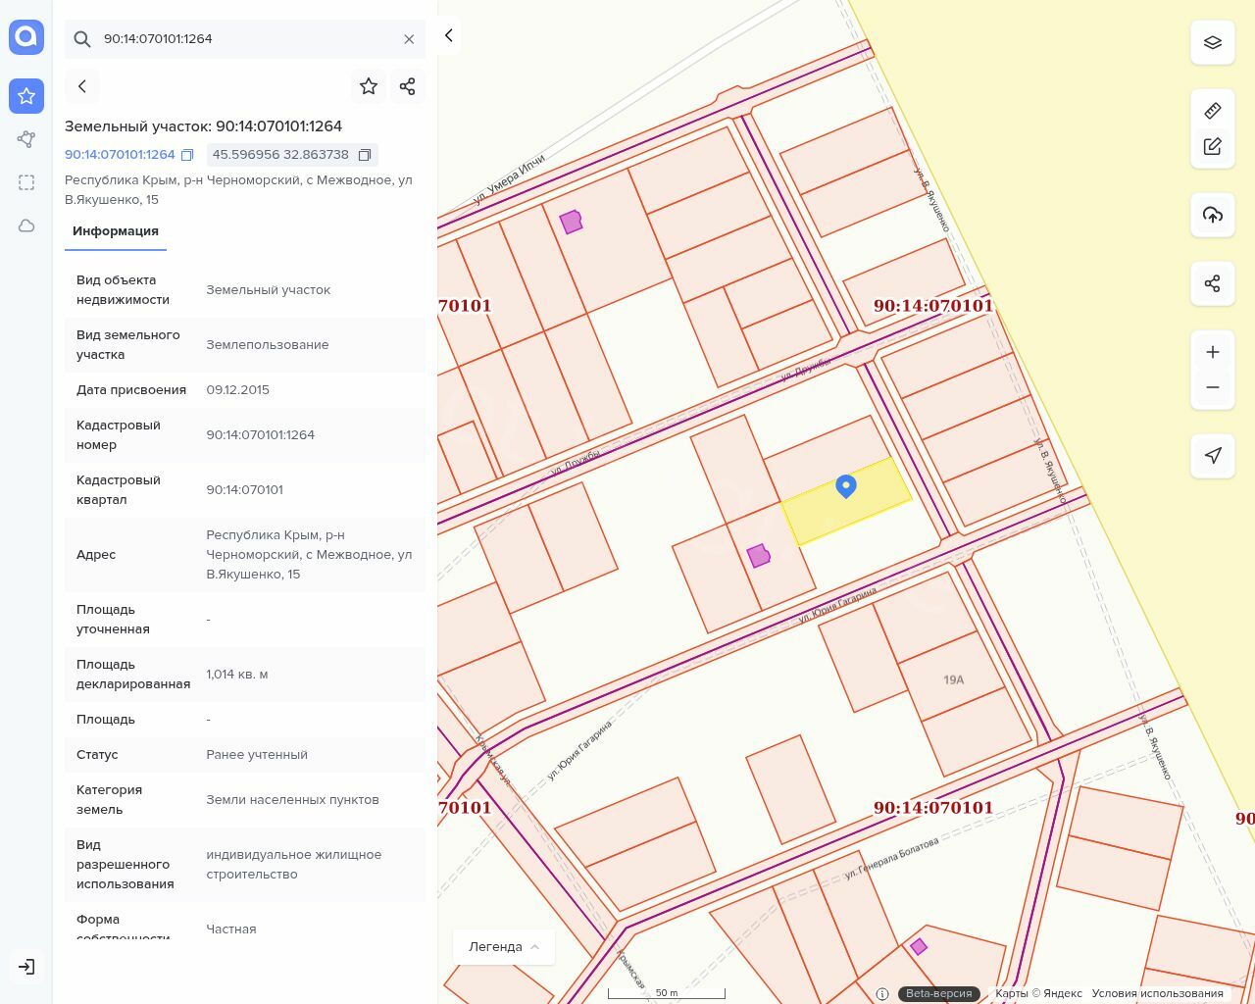Open the graph nodes tool in sidebar
This screenshot has height=1004, width=1255.
pos(26,139)
